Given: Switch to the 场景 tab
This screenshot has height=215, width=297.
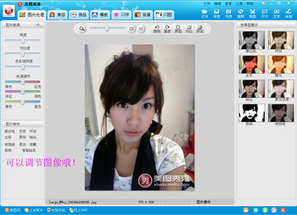Looking at the screenshot, I should tap(143, 15).
